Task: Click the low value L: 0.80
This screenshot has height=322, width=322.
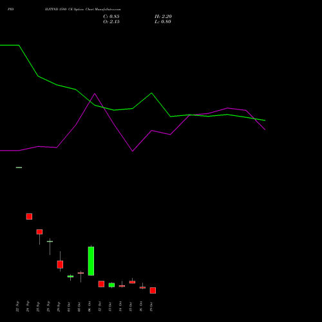Action: (x=163, y=22)
